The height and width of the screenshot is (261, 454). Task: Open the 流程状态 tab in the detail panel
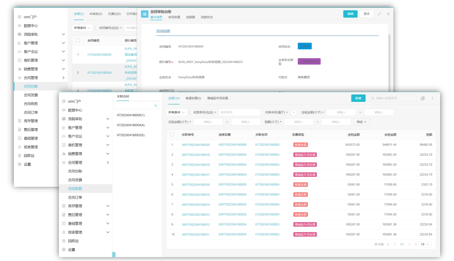pos(207,17)
